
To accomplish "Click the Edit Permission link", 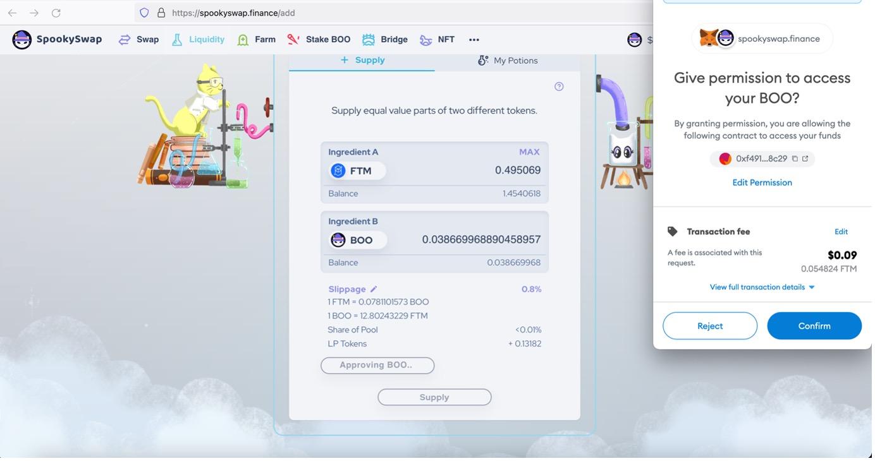I will [762, 183].
